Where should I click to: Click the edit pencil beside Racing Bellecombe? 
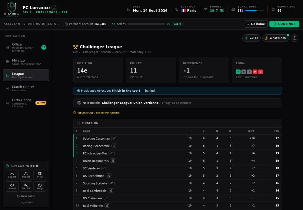(x=114, y=146)
